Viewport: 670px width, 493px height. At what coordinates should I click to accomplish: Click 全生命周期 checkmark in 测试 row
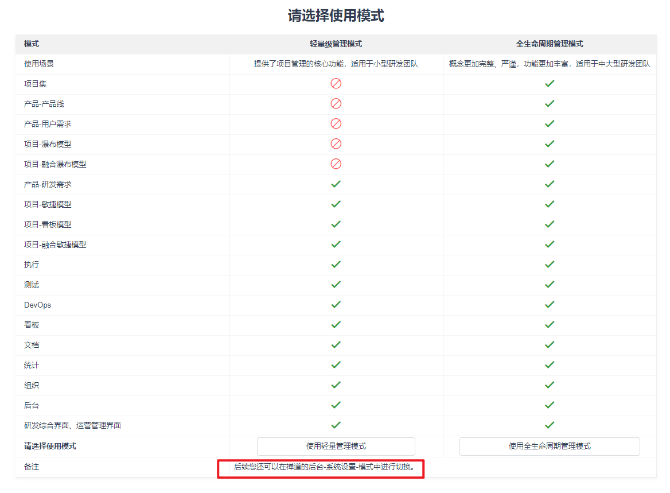[550, 284]
